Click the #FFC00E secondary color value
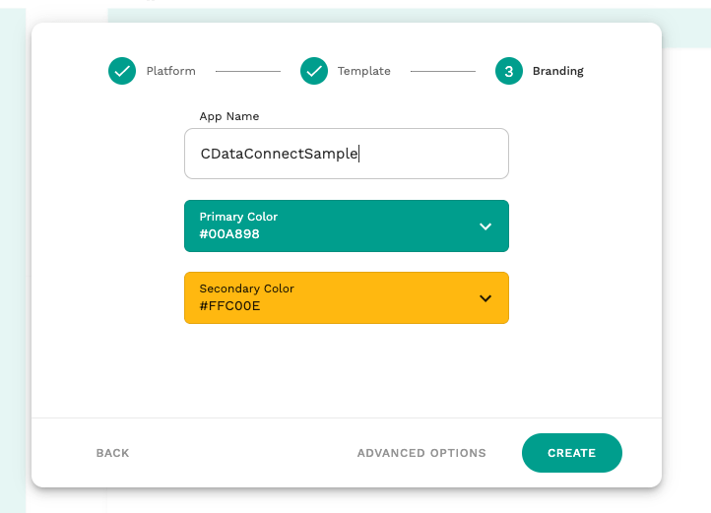Image resolution: width=711 pixels, height=513 pixels. pyautogui.click(x=229, y=306)
